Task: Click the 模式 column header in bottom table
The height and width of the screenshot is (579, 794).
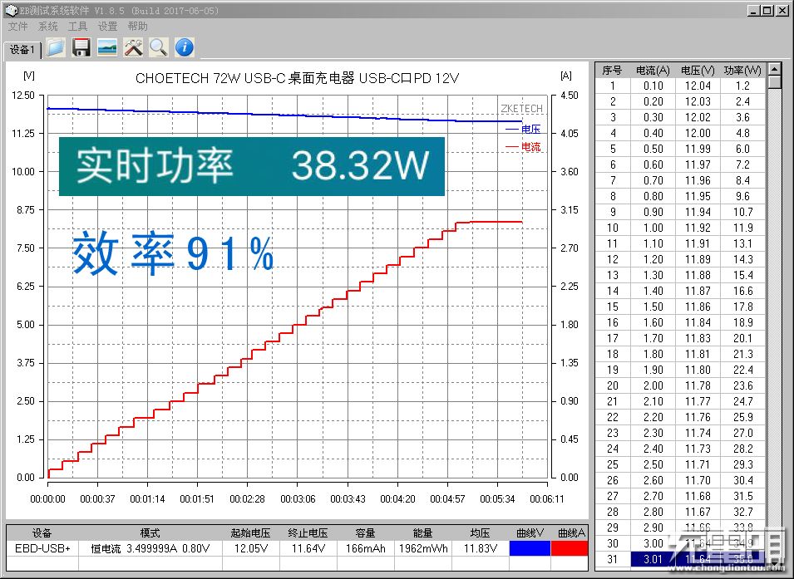Action: pyautogui.click(x=150, y=532)
